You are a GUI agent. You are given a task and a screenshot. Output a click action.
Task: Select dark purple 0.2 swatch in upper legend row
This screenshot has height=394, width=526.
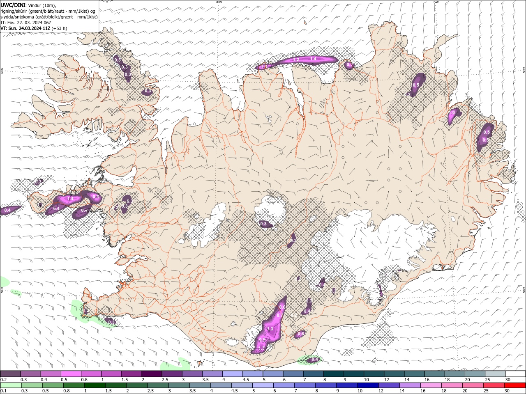[10, 374]
